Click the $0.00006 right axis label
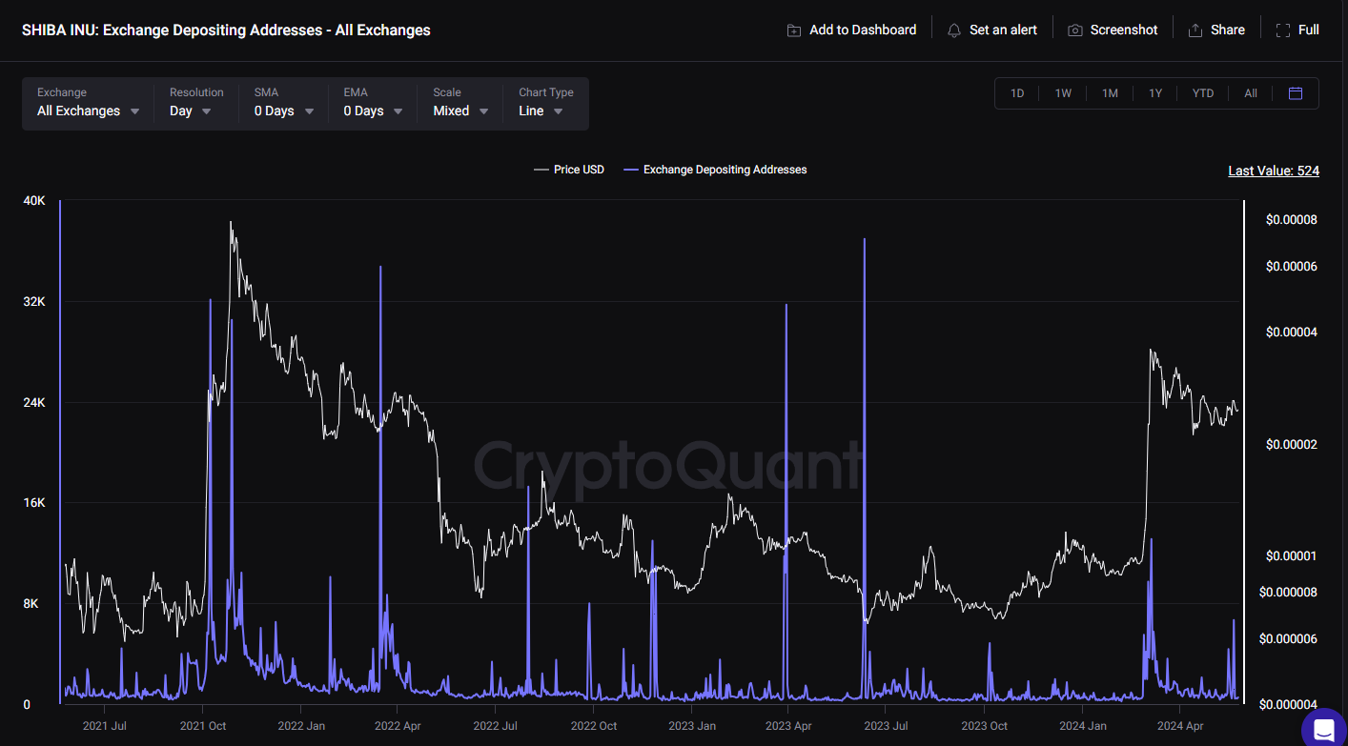The image size is (1348, 746). [1292, 266]
